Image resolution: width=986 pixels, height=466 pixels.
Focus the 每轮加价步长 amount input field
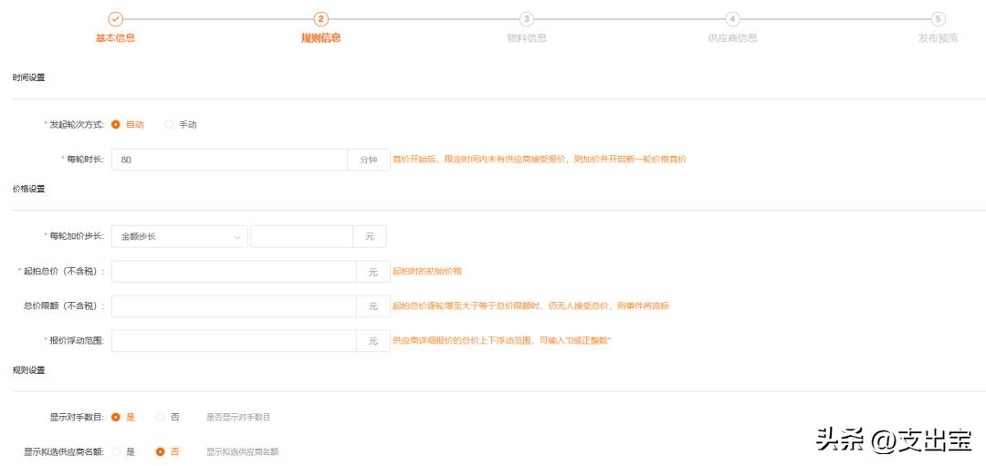click(x=302, y=237)
